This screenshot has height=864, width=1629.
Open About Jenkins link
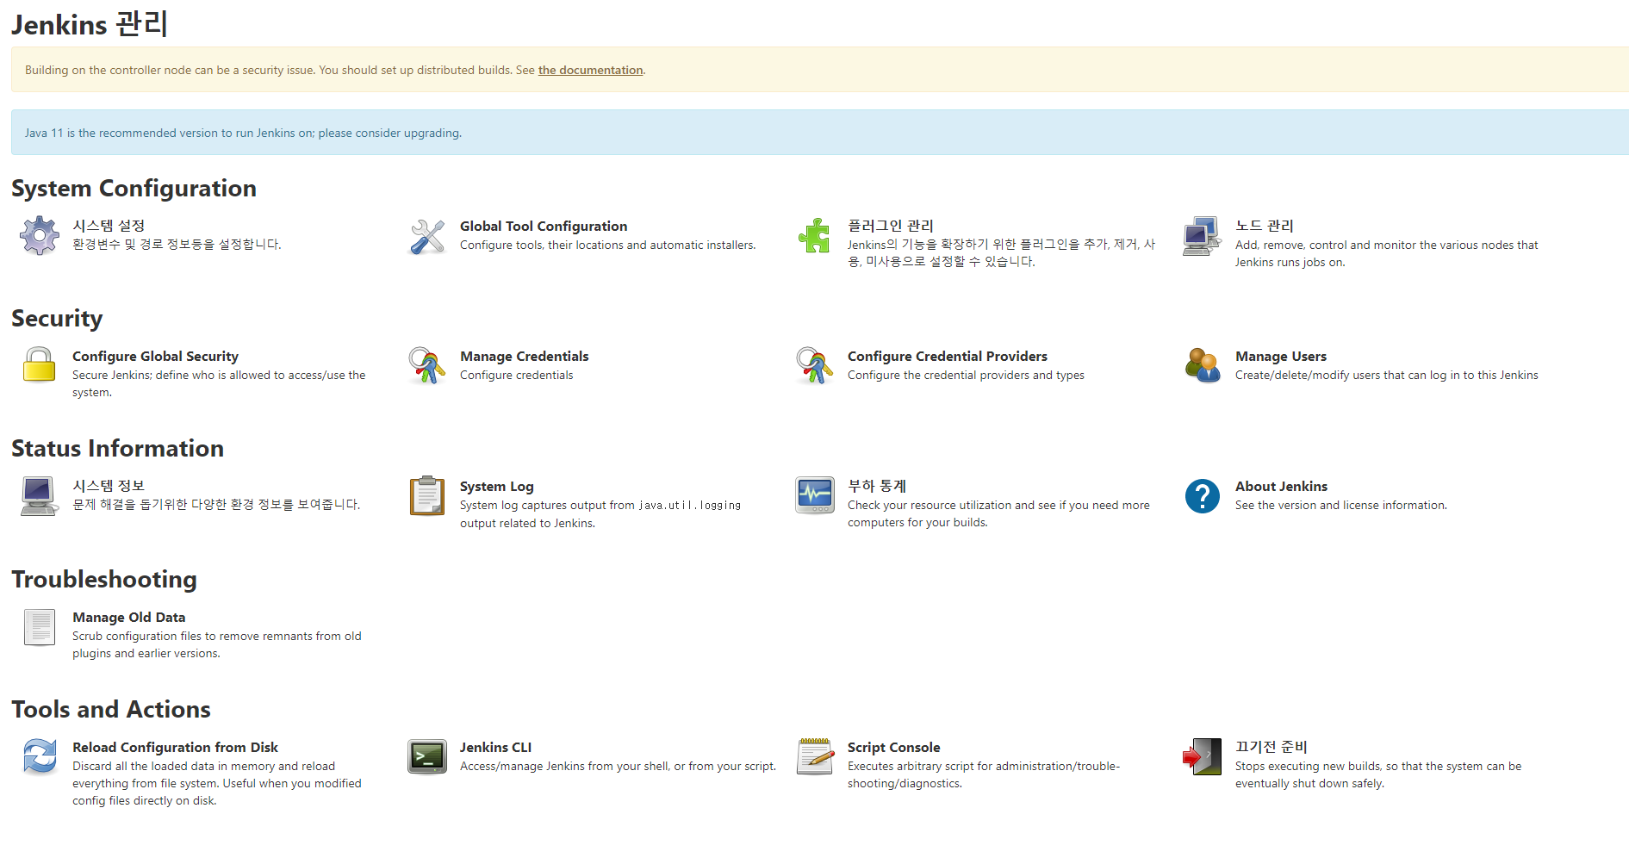(x=1282, y=486)
